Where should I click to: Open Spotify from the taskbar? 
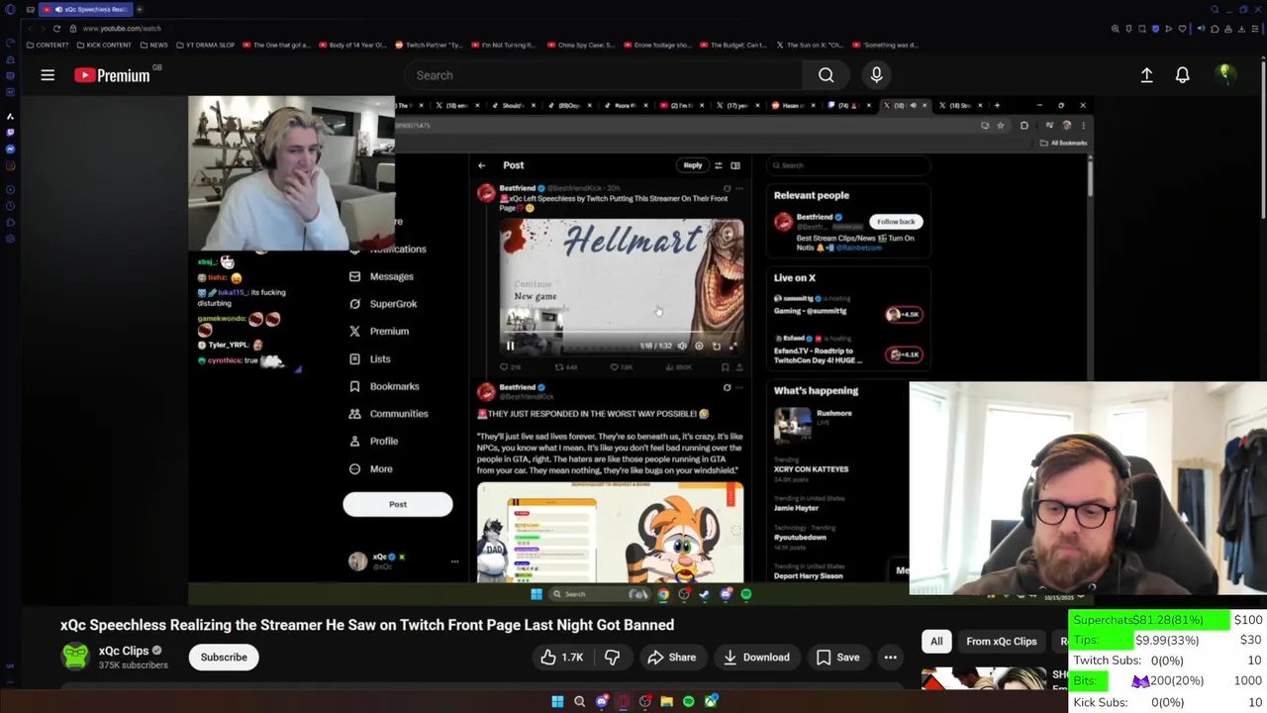[x=689, y=702]
